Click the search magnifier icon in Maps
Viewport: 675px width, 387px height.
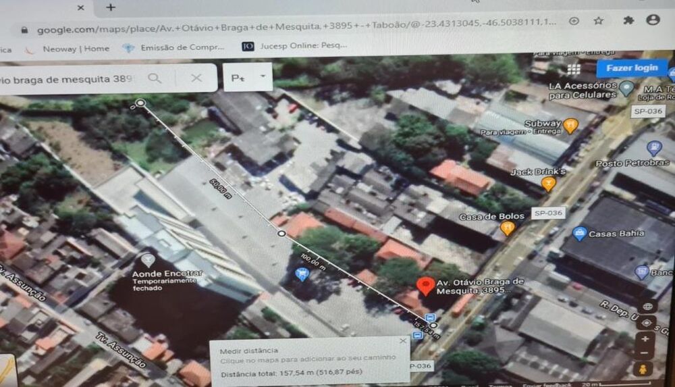(155, 78)
